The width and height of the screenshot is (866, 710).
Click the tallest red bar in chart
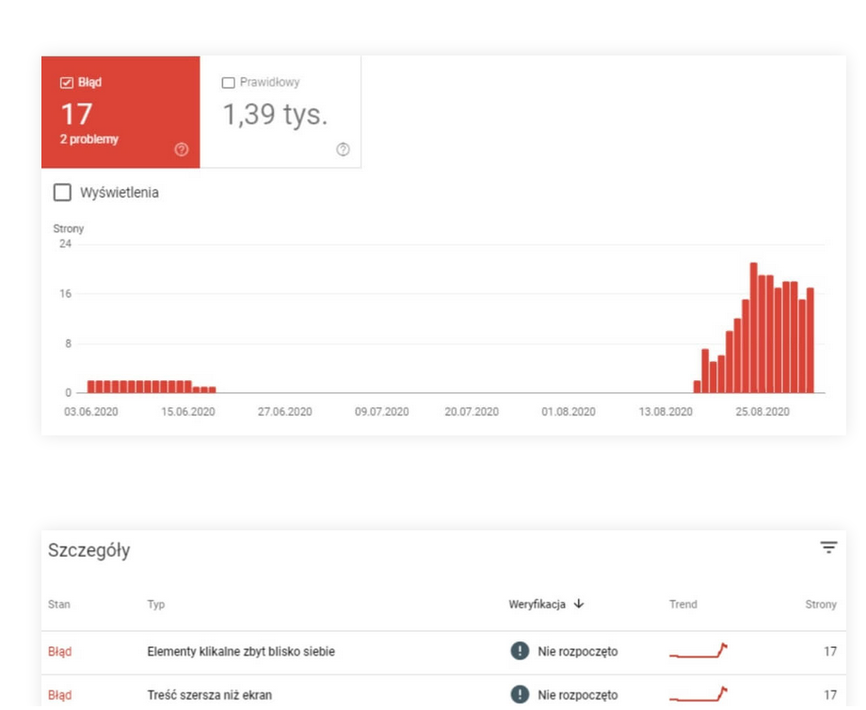(753, 327)
